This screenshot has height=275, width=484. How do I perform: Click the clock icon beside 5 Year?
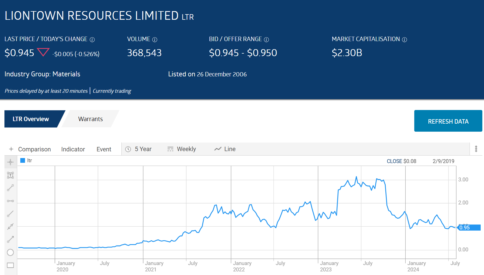pyautogui.click(x=128, y=149)
